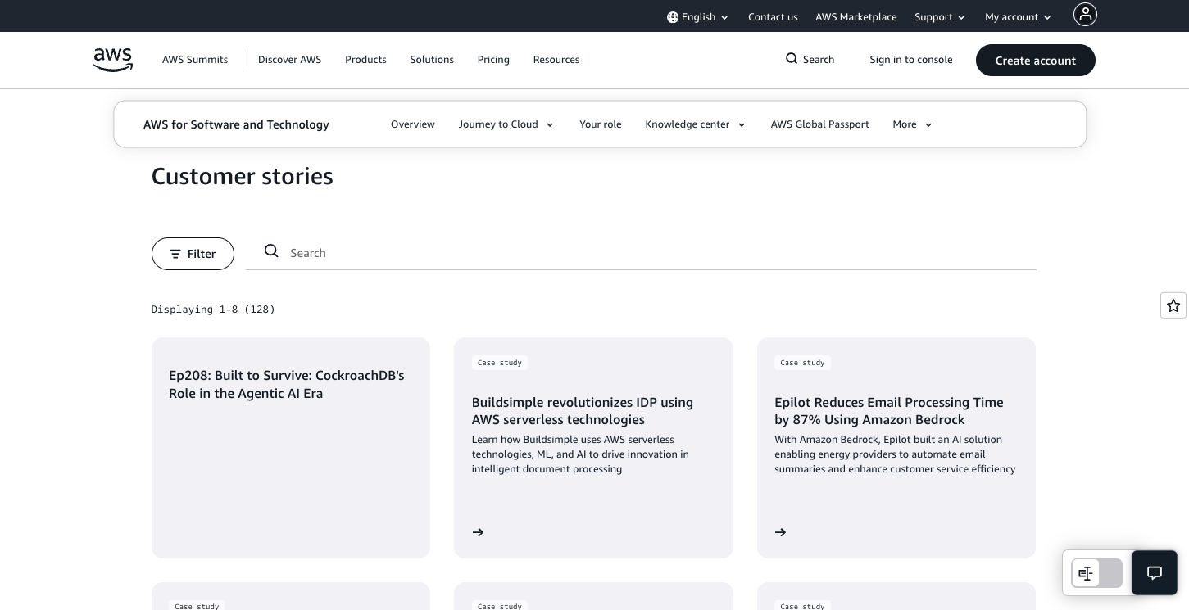
Task: Click the arrow on the Epilot card
Action: pos(781,532)
